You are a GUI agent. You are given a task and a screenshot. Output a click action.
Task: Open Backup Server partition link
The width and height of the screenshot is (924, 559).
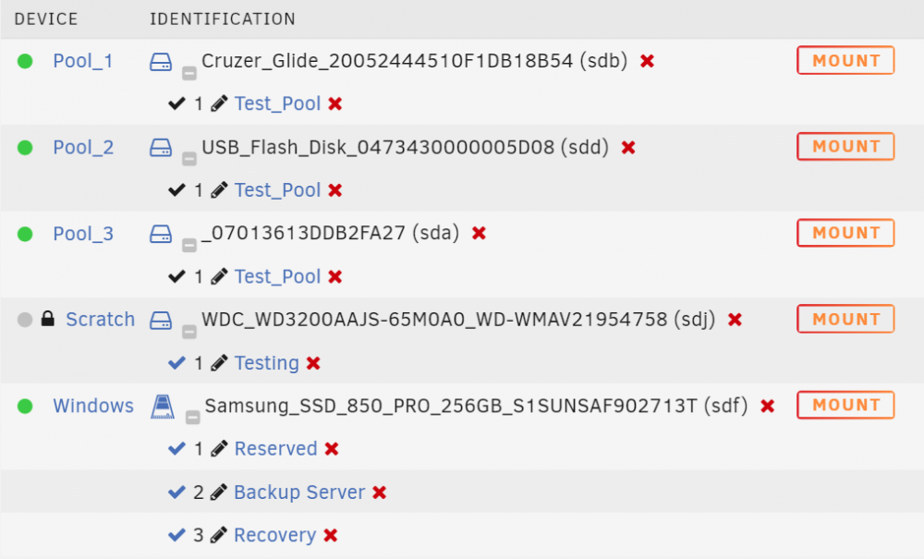(x=299, y=492)
